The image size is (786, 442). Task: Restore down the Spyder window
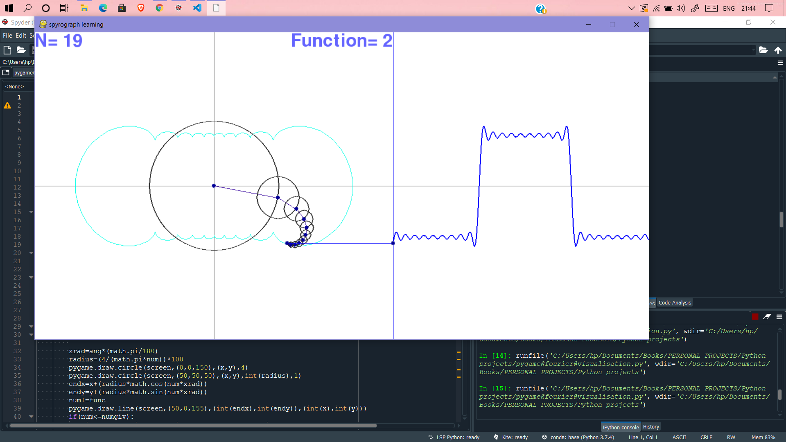point(749,22)
